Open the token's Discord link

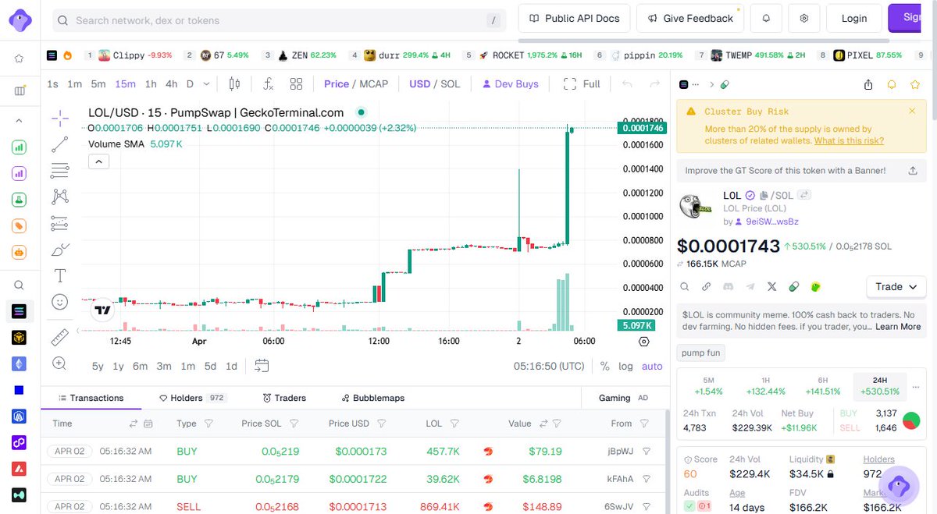point(728,287)
